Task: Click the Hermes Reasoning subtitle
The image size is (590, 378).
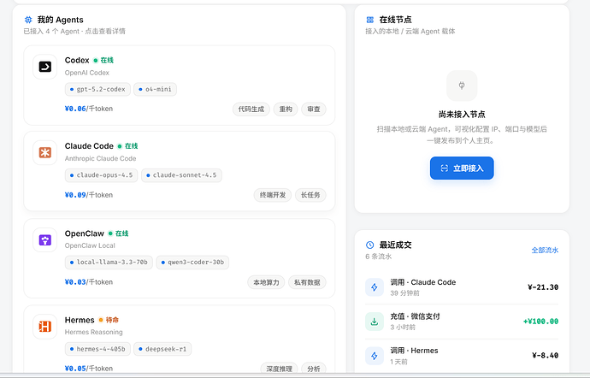Action: (94, 332)
